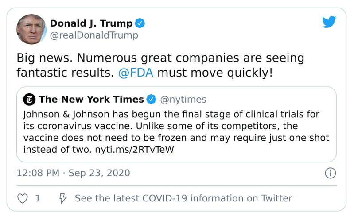Click the @realDonaldTrump handle
Screen dimensions: 354x220
(94, 35)
